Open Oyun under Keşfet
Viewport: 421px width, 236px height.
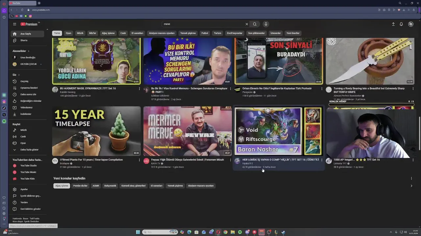point(27,143)
